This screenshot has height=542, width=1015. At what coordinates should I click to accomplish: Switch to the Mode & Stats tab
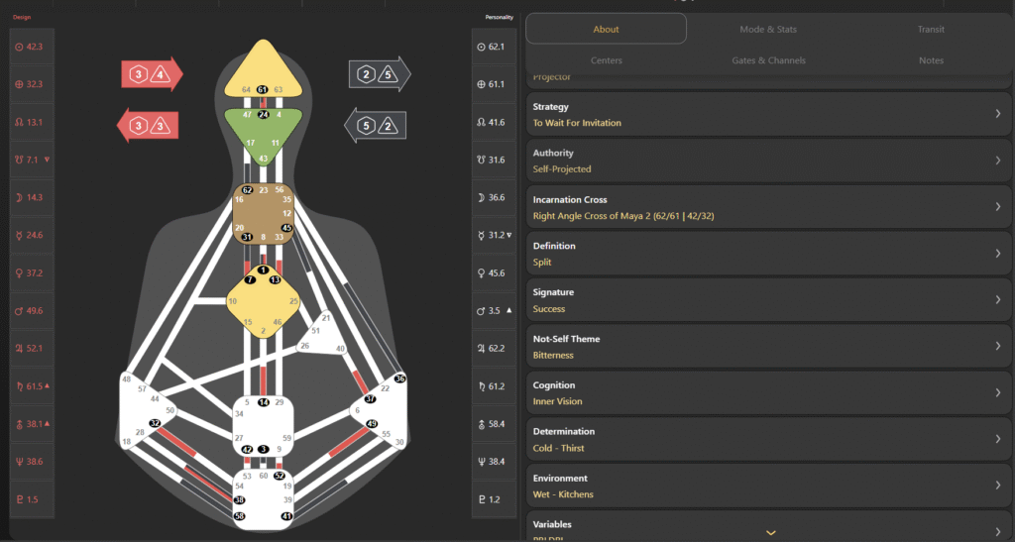click(x=767, y=29)
